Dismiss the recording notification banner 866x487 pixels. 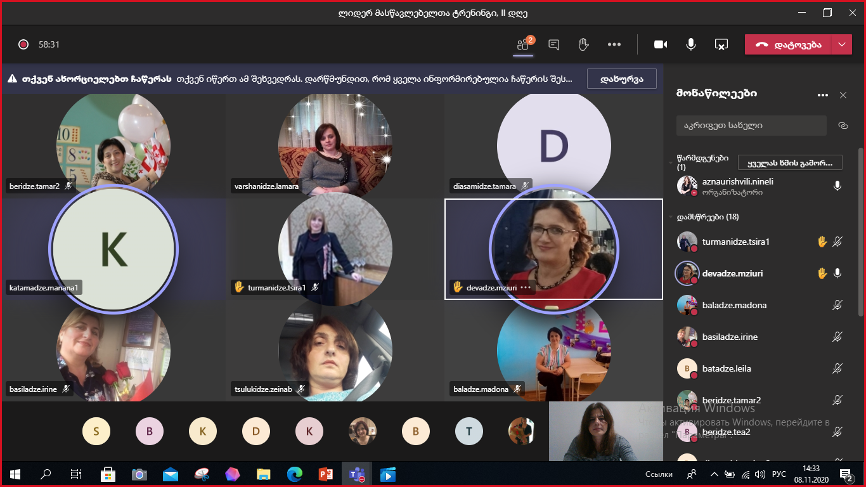[621, 79]
